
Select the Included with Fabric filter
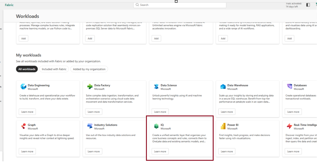[x=54, y=69]
